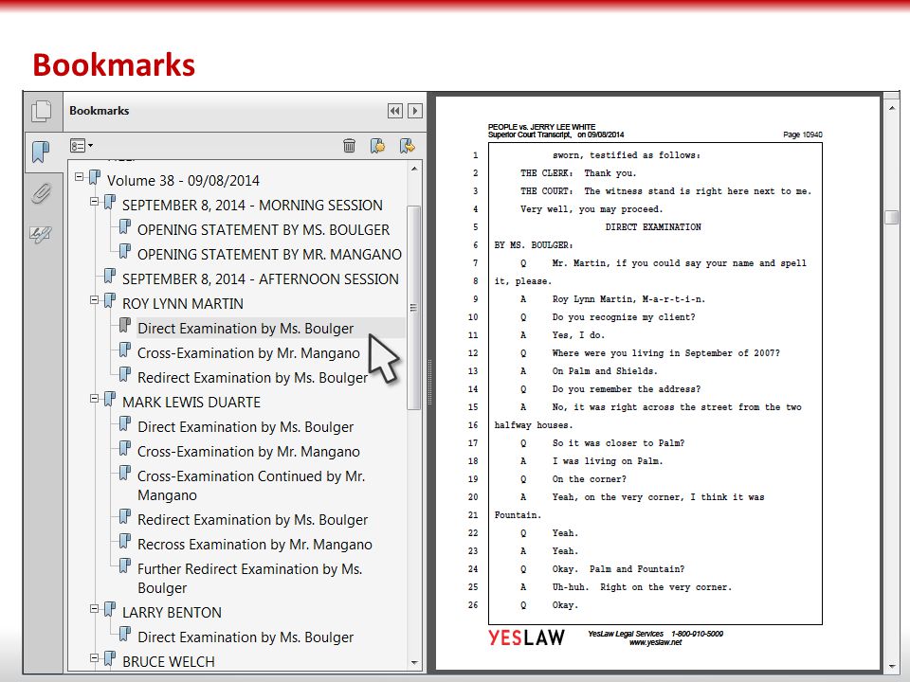Delete the selected bookmark with trash icon
The image size is (910, 682).
coord(349,146)
